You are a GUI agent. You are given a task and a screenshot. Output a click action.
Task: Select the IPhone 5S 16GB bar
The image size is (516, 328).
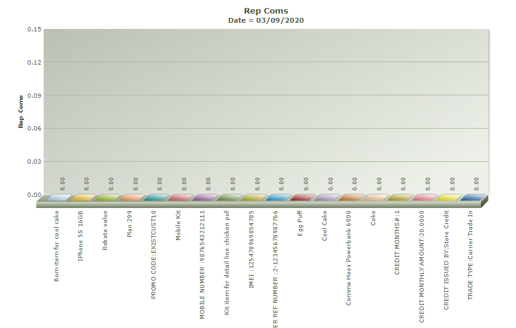pyautogui.click(x=83, y=198)
